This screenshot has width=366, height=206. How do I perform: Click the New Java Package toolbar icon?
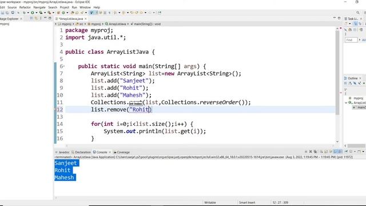58,13
